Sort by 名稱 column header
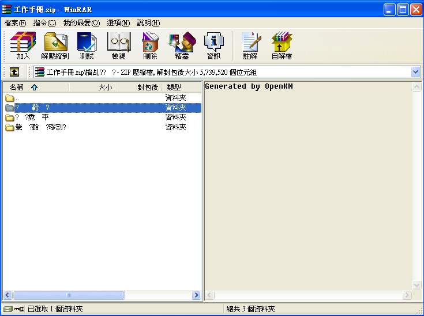This screenshot has height=316, width=424. [x=36, y=87]
